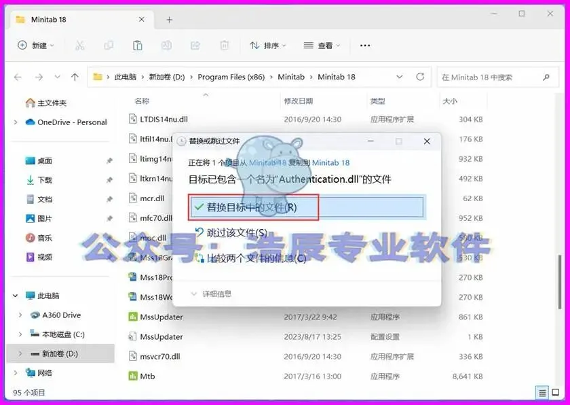Expand the address bar history dropdown
The height and width of the screenshot is (405, 570).
click(399, 77)
